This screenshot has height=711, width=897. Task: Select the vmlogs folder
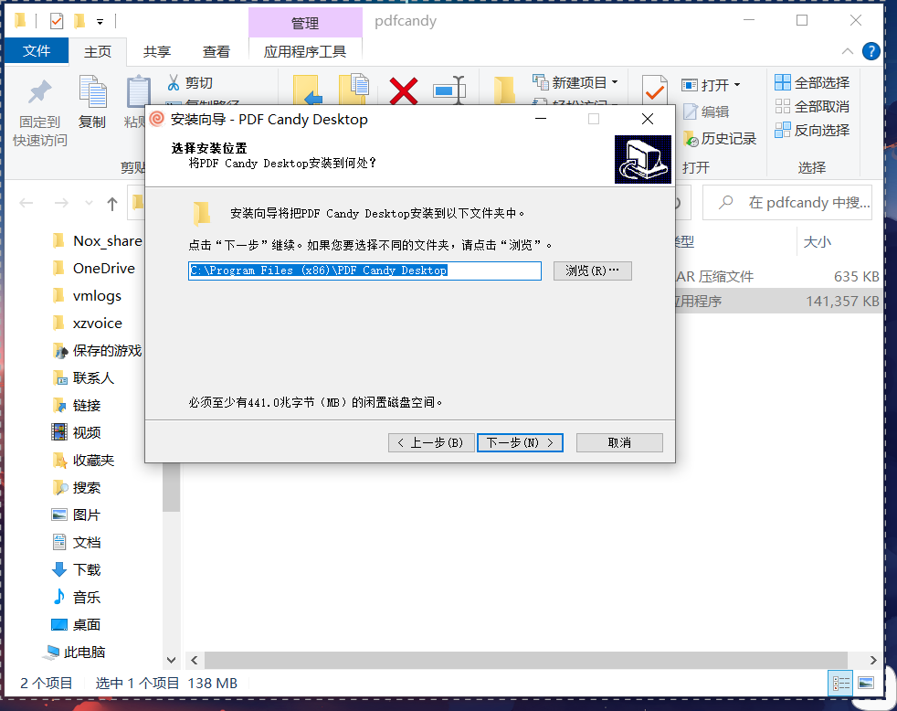coord(87,296)
